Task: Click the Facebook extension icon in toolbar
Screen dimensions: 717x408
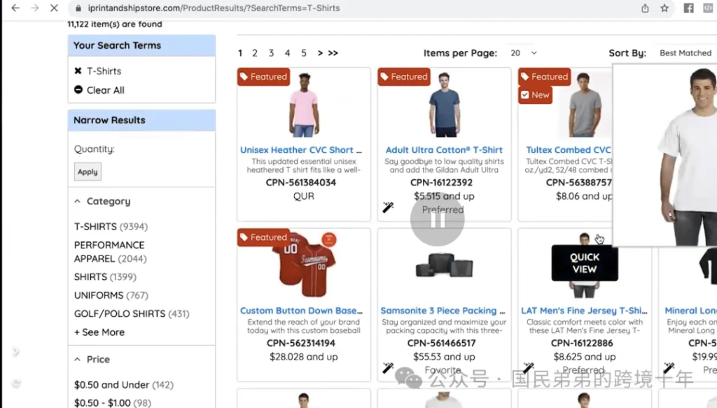Action: click(688, 8)
